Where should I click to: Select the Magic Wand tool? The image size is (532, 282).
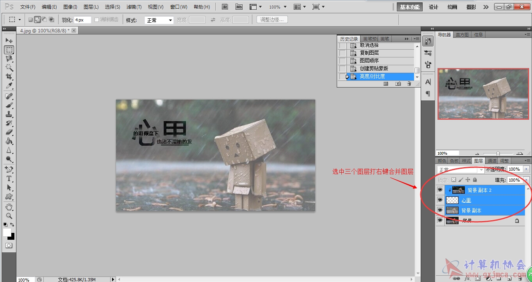9,68
